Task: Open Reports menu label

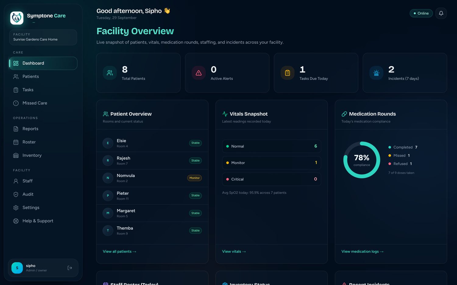Action: coord(30,129)
